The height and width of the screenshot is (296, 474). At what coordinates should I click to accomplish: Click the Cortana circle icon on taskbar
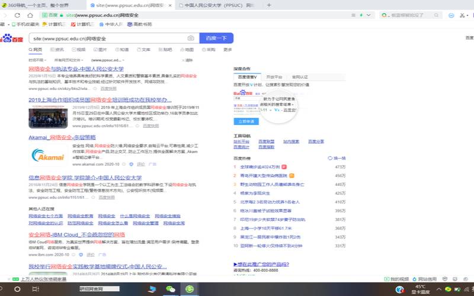[17, 289]
